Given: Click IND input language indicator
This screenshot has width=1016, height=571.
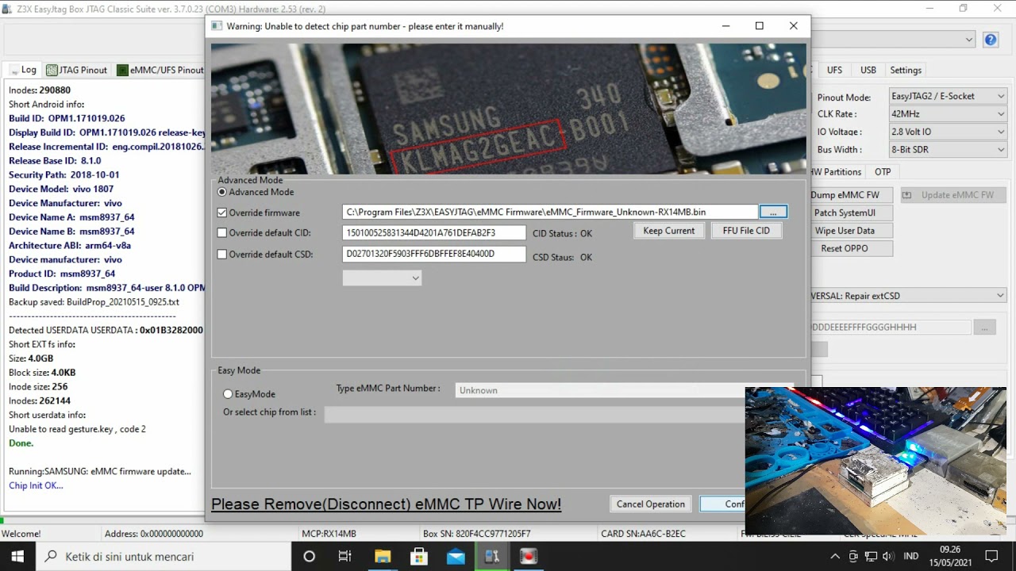Looking at the screenshot, I should 911,557.
